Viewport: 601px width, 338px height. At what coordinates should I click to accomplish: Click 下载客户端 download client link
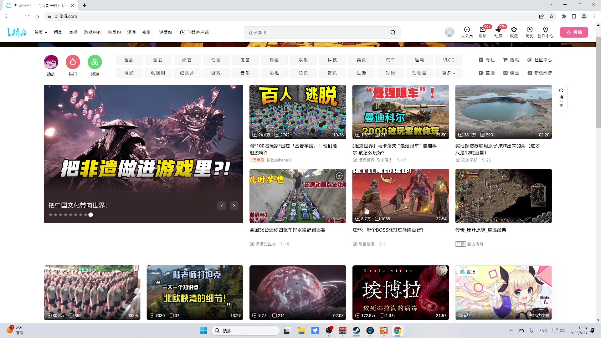tap(194, 32)
